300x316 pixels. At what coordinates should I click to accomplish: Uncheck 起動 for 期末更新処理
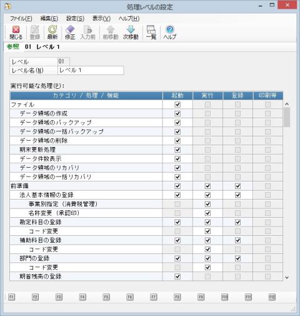coord(177,150)
